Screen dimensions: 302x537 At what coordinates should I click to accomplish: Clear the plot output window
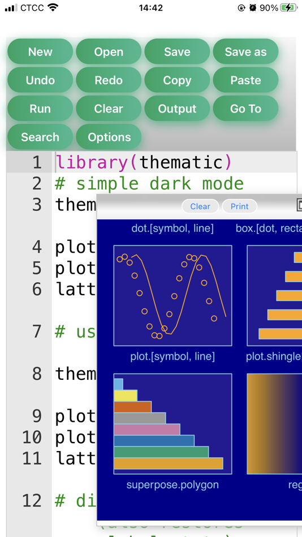coord(200,206)
